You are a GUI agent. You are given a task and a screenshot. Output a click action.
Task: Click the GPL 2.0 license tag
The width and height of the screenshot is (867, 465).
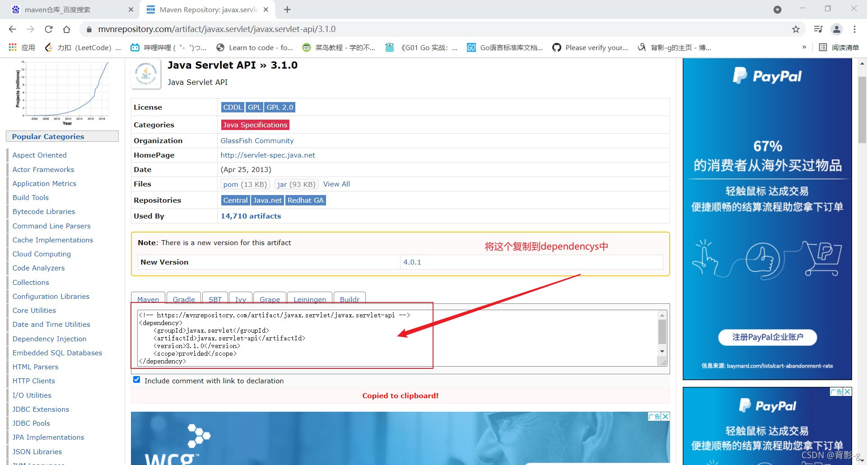click(280, 107)
